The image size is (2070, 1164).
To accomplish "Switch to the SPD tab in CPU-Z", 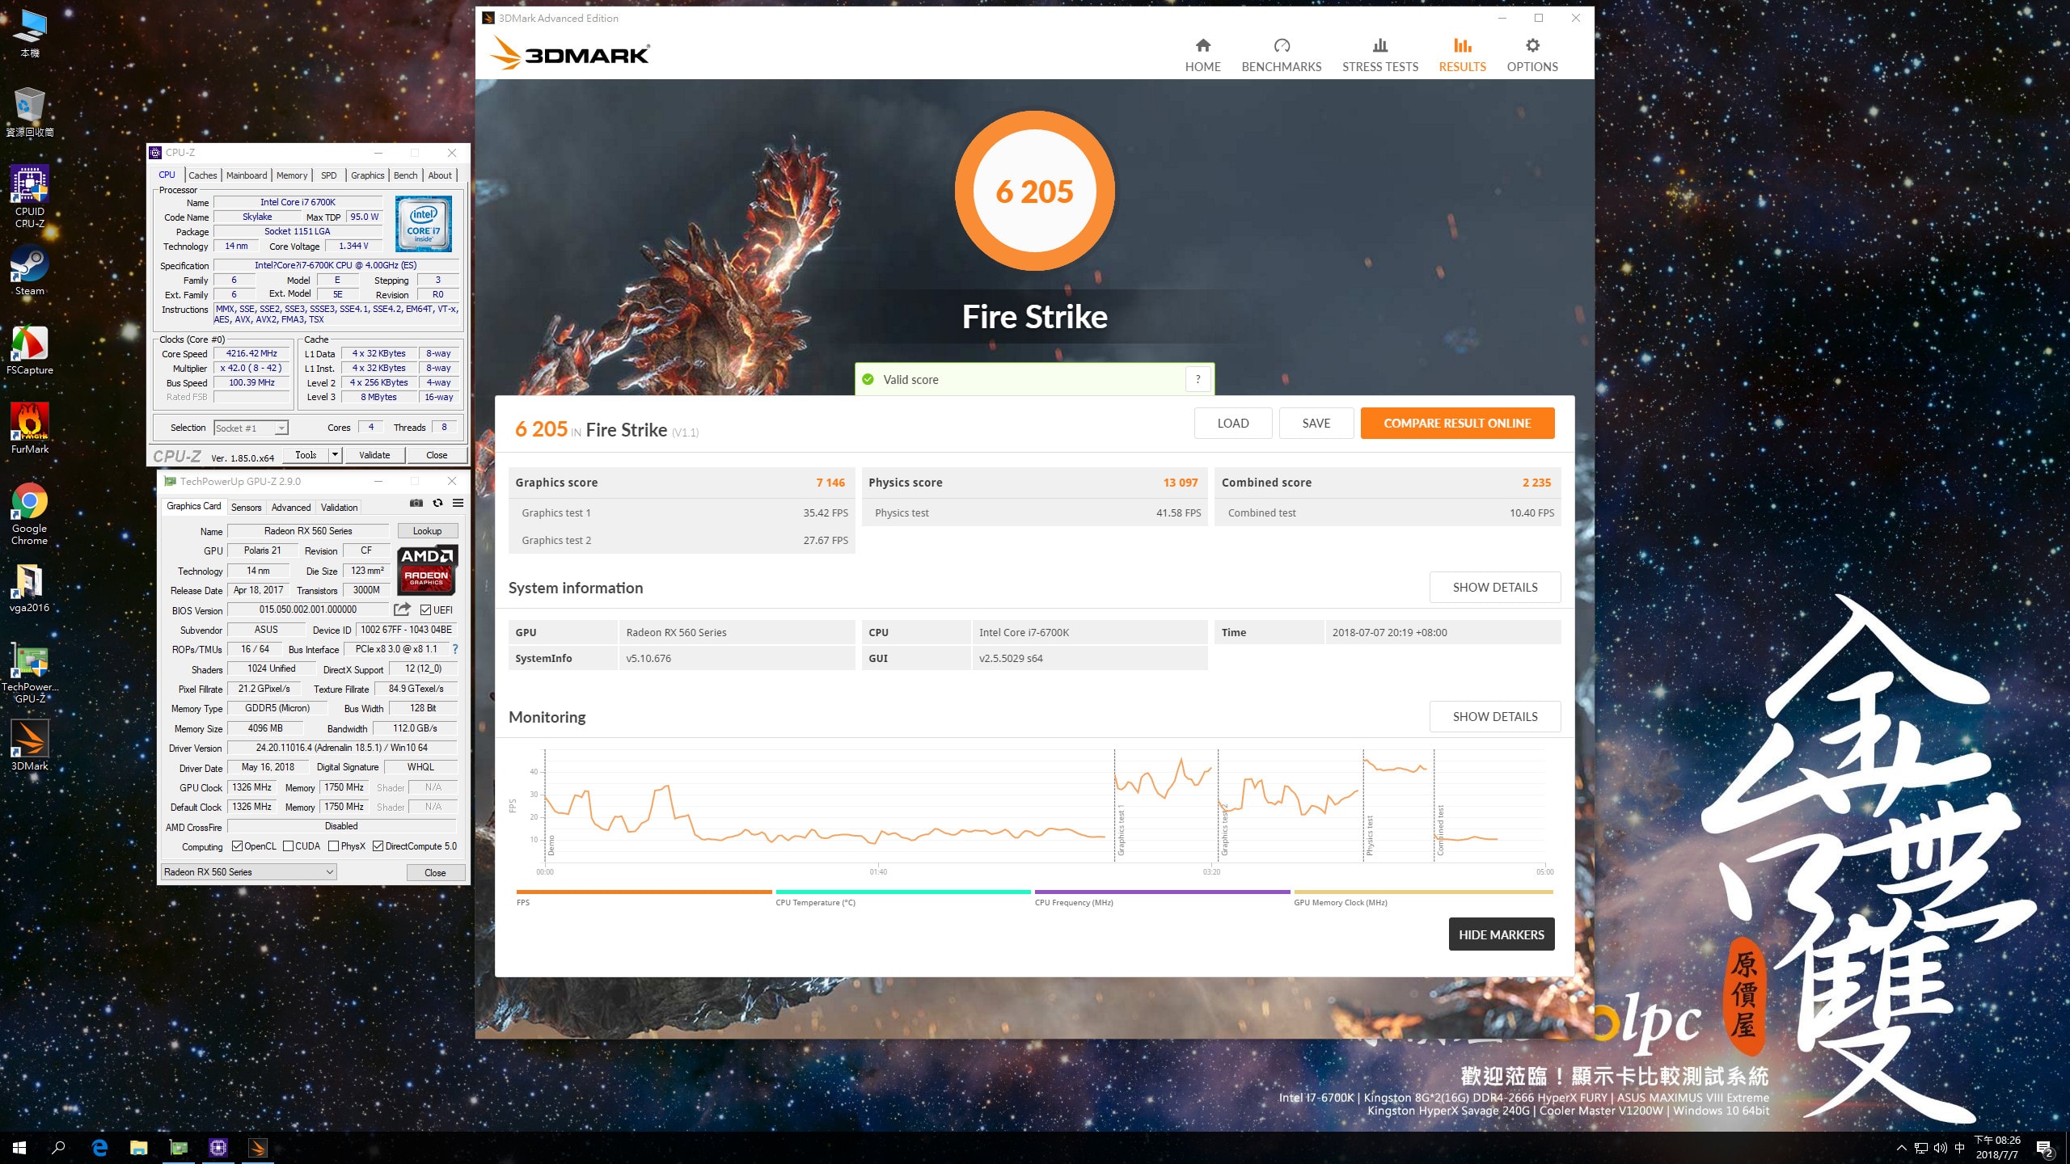I will click(x=328, y=175).
